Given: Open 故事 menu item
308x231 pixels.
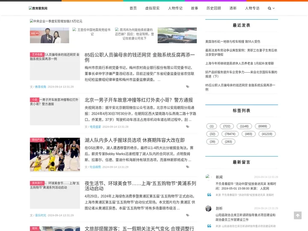Looking at the screenshot, I should (195, 8).
